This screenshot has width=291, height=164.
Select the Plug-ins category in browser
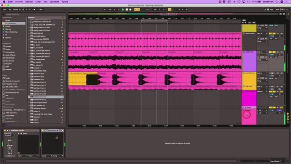(x=8, y=64)
